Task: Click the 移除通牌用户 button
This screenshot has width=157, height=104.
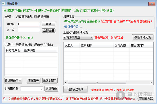Action: pyautogui.click(x=13, y=81)
